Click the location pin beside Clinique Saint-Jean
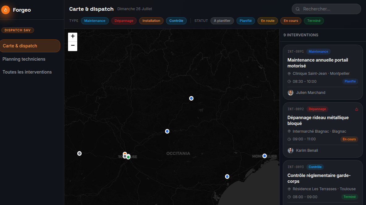This screenshot has height=205, width=366. [x=289, y=74]
